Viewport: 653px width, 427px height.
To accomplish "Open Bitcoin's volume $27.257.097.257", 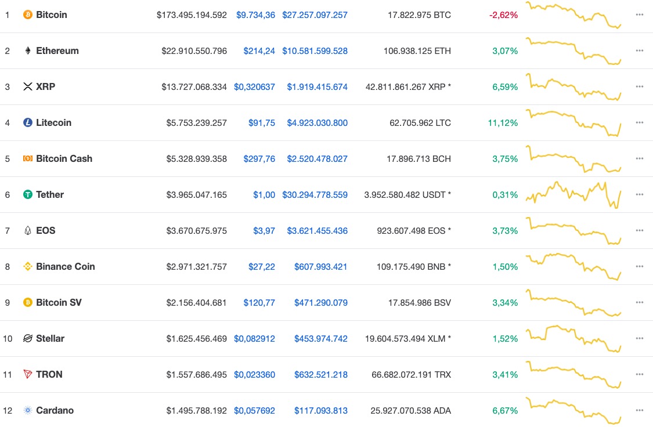I will coord(315,15).
